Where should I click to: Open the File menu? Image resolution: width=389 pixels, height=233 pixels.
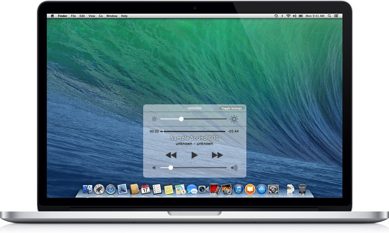coord(73,16)
